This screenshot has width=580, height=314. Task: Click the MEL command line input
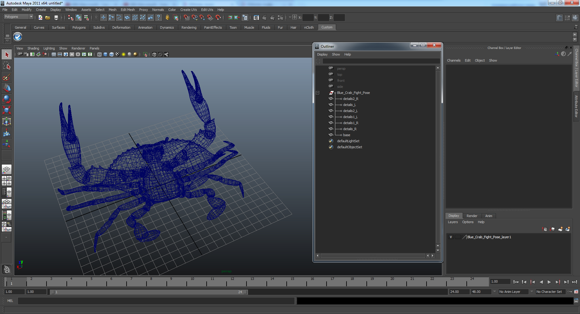(x=156, y=301)
